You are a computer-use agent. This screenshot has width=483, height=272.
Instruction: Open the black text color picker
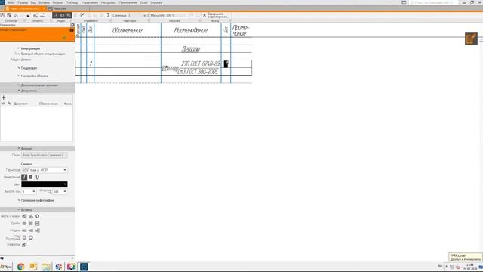tap(45, 184)
